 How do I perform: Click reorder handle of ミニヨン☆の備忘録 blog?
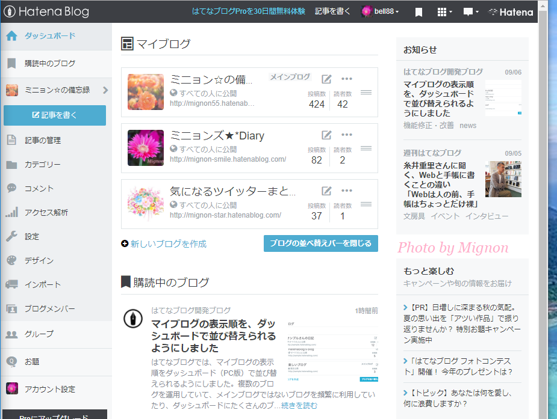(x=366, y=93)
